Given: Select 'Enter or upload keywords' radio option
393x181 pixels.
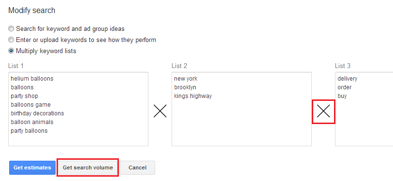Looking at the screenshot, I should point(11,40).
